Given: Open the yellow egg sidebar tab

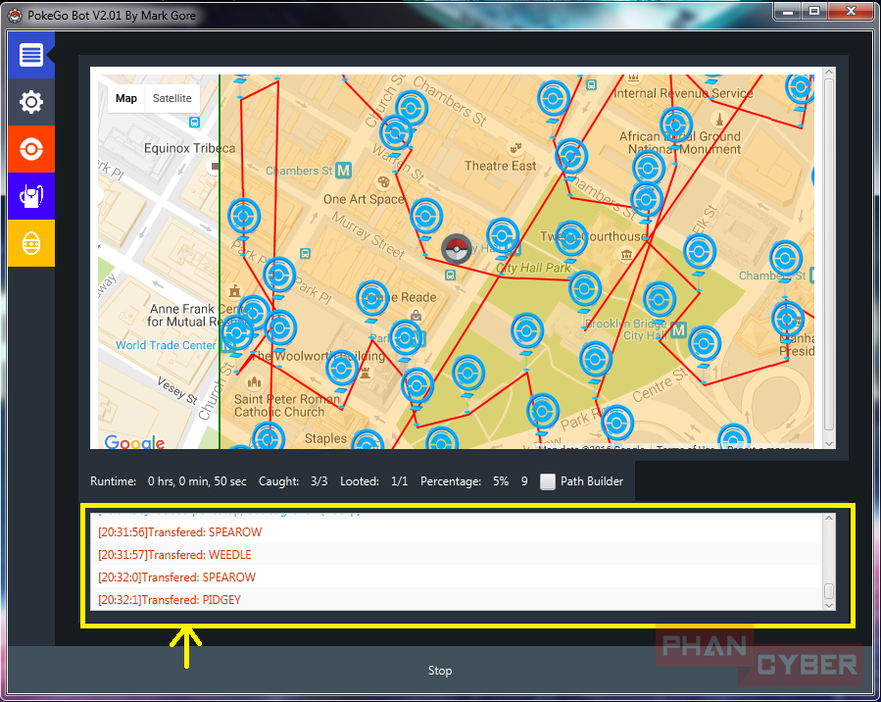Looking at the screenshot, I should [x=31, y=243].
